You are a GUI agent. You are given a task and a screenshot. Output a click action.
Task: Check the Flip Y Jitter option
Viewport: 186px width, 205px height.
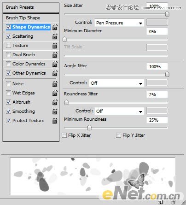[x=118, y=135]
